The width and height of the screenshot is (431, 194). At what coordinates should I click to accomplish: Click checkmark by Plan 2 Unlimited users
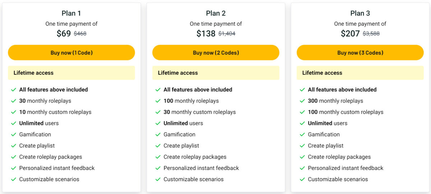point(158,123)
